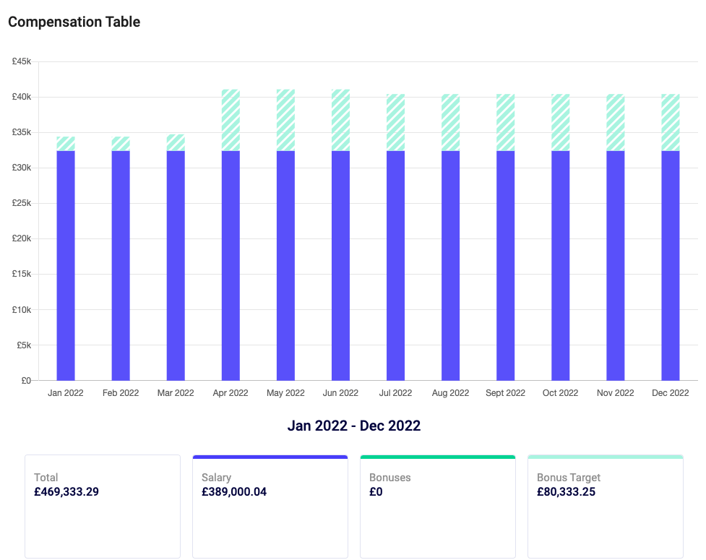Click the Compensation Table title
This screenshot has width=706, height=560.
point(74,22)
